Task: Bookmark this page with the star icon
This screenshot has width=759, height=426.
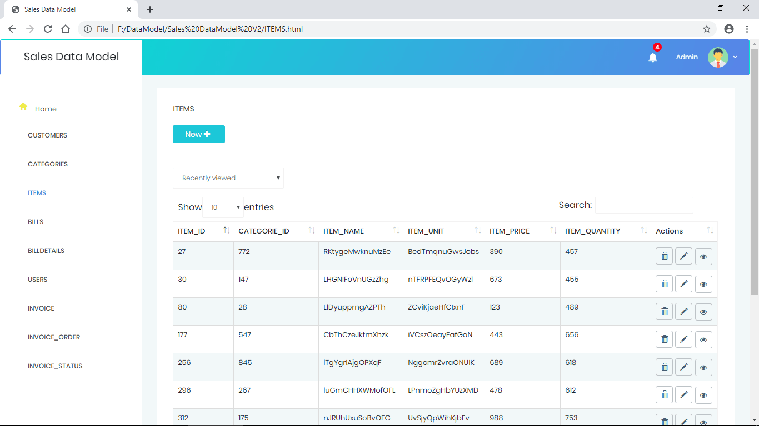Action: click(707, 29)
